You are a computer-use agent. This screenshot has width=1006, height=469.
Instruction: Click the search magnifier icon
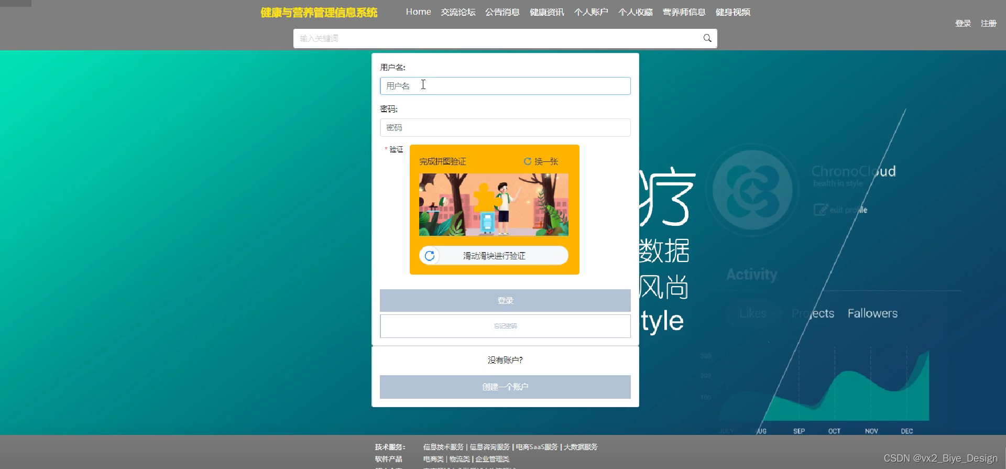coord(707,38)
